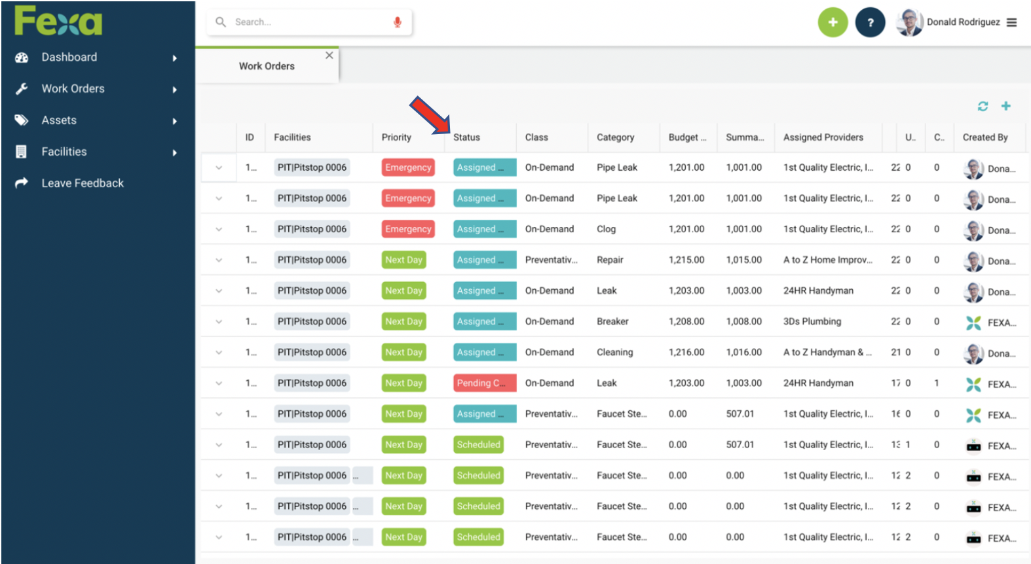Click Next Day badge in Repair row
The width and height of the screenshot is (1031, 564).
tap(403, 260)
